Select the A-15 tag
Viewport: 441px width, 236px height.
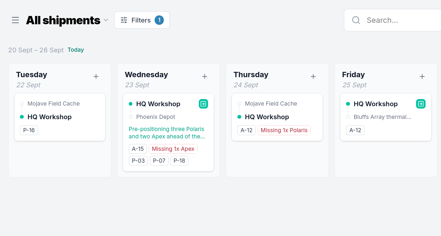(x=138, y=149)
